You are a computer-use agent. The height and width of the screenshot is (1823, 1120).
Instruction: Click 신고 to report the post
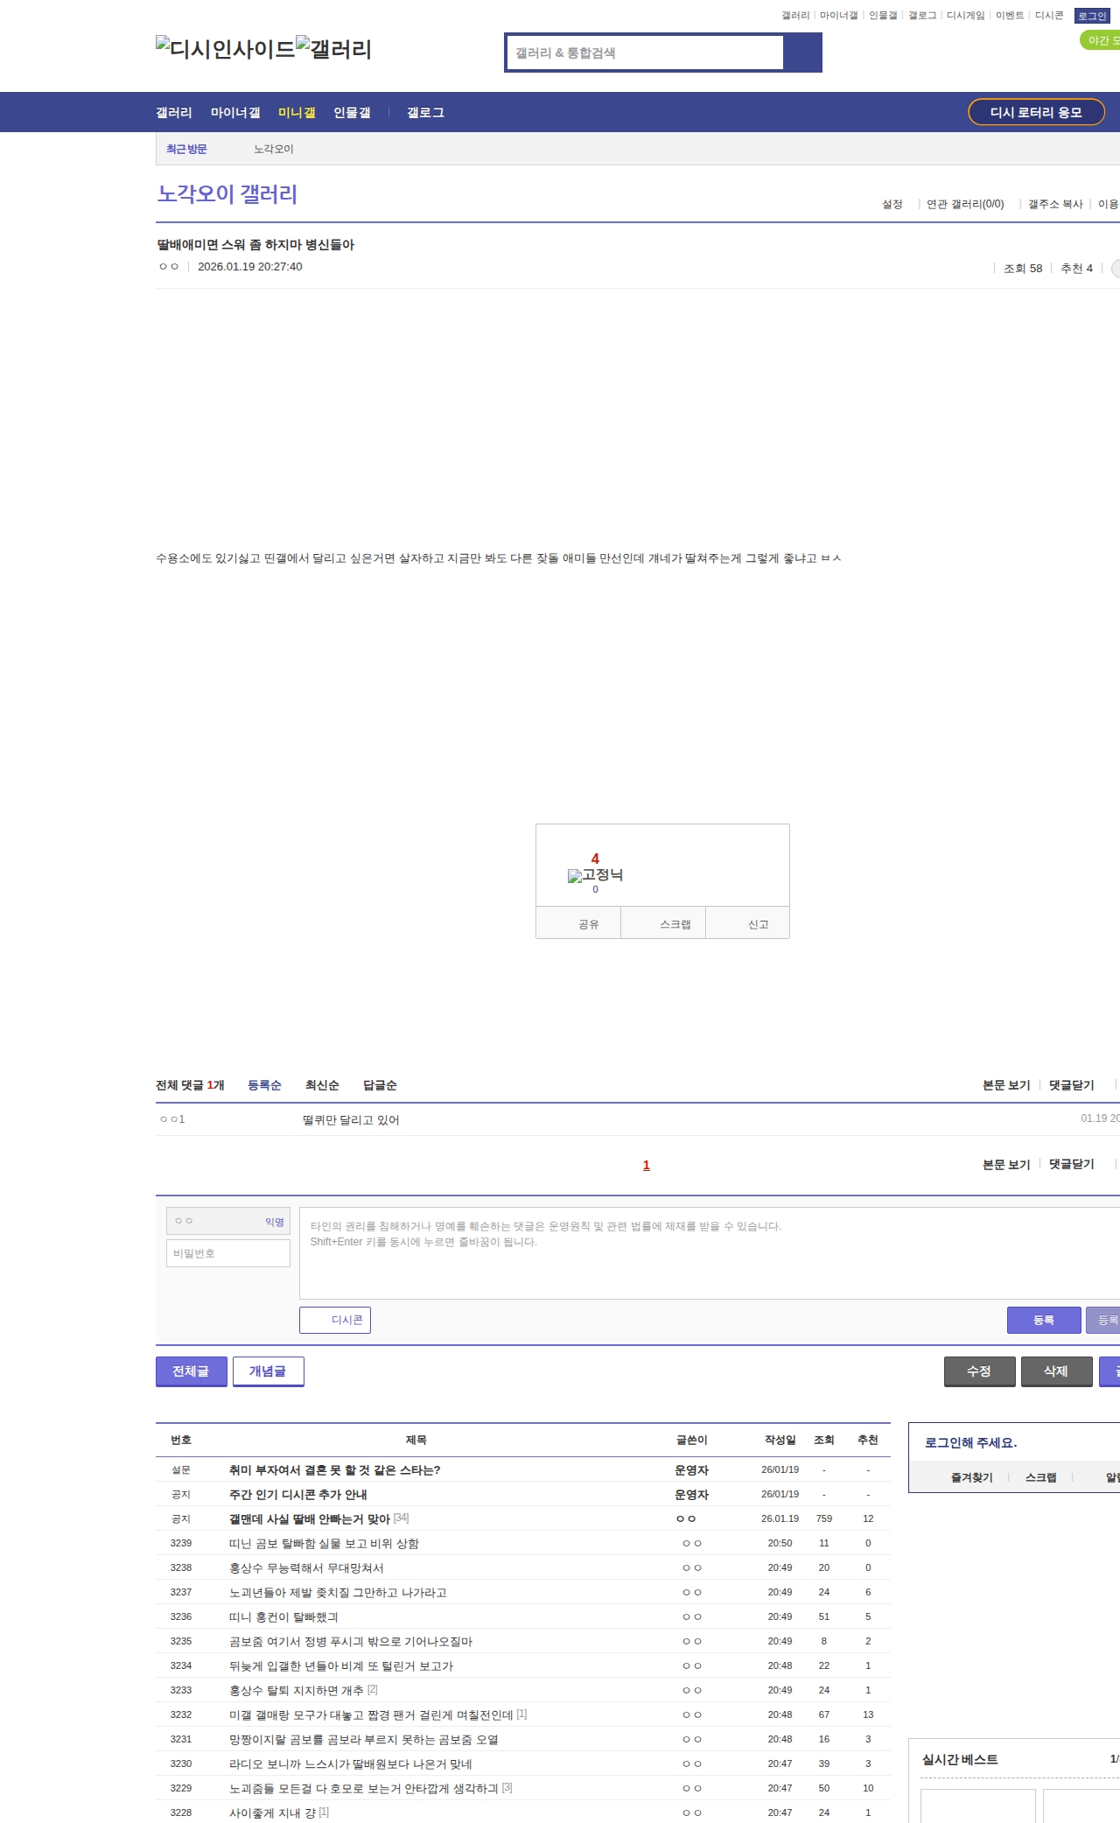click(748, 923)
